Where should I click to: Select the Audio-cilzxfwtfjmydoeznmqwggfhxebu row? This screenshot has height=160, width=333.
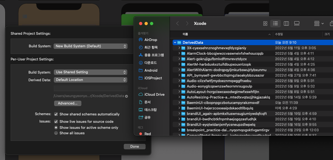tap(253, 81)
